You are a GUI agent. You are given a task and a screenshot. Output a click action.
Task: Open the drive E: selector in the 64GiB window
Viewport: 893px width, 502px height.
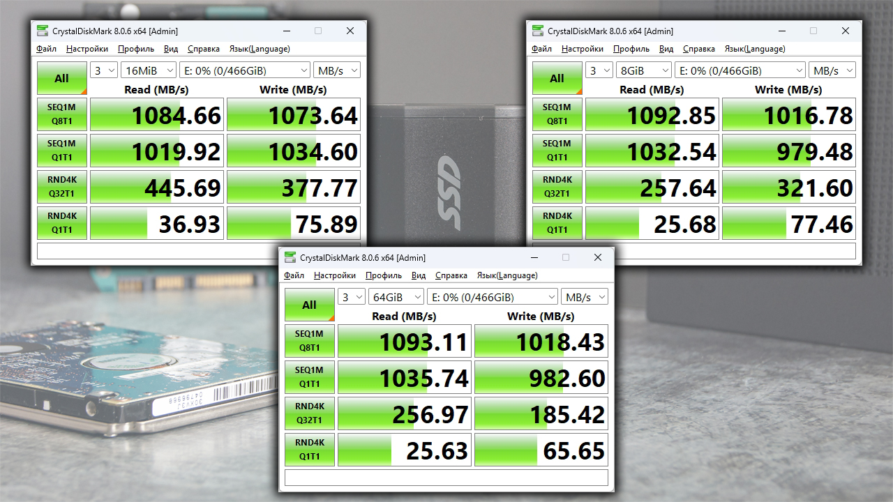point(493,297)
